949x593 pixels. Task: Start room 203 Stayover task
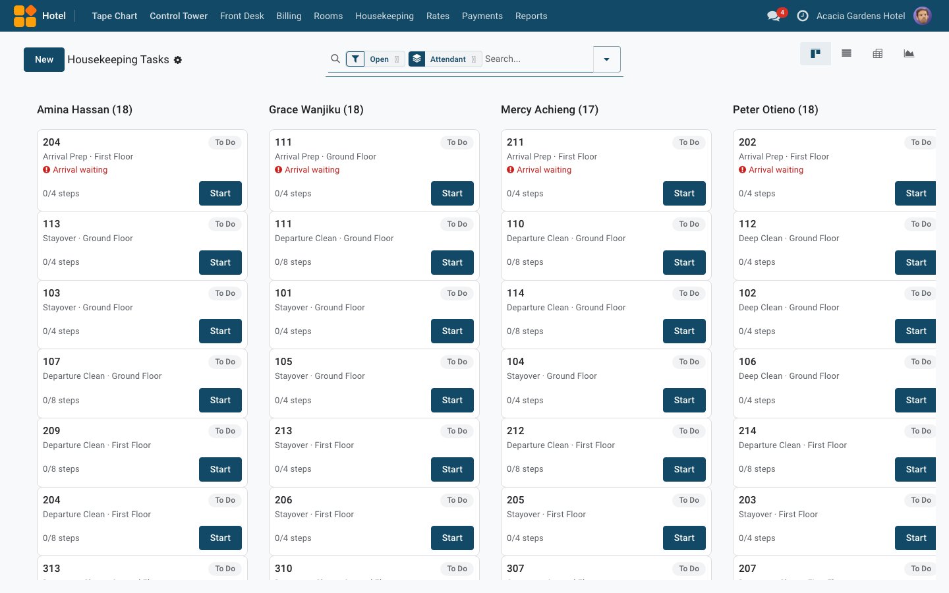pos(915,538)
